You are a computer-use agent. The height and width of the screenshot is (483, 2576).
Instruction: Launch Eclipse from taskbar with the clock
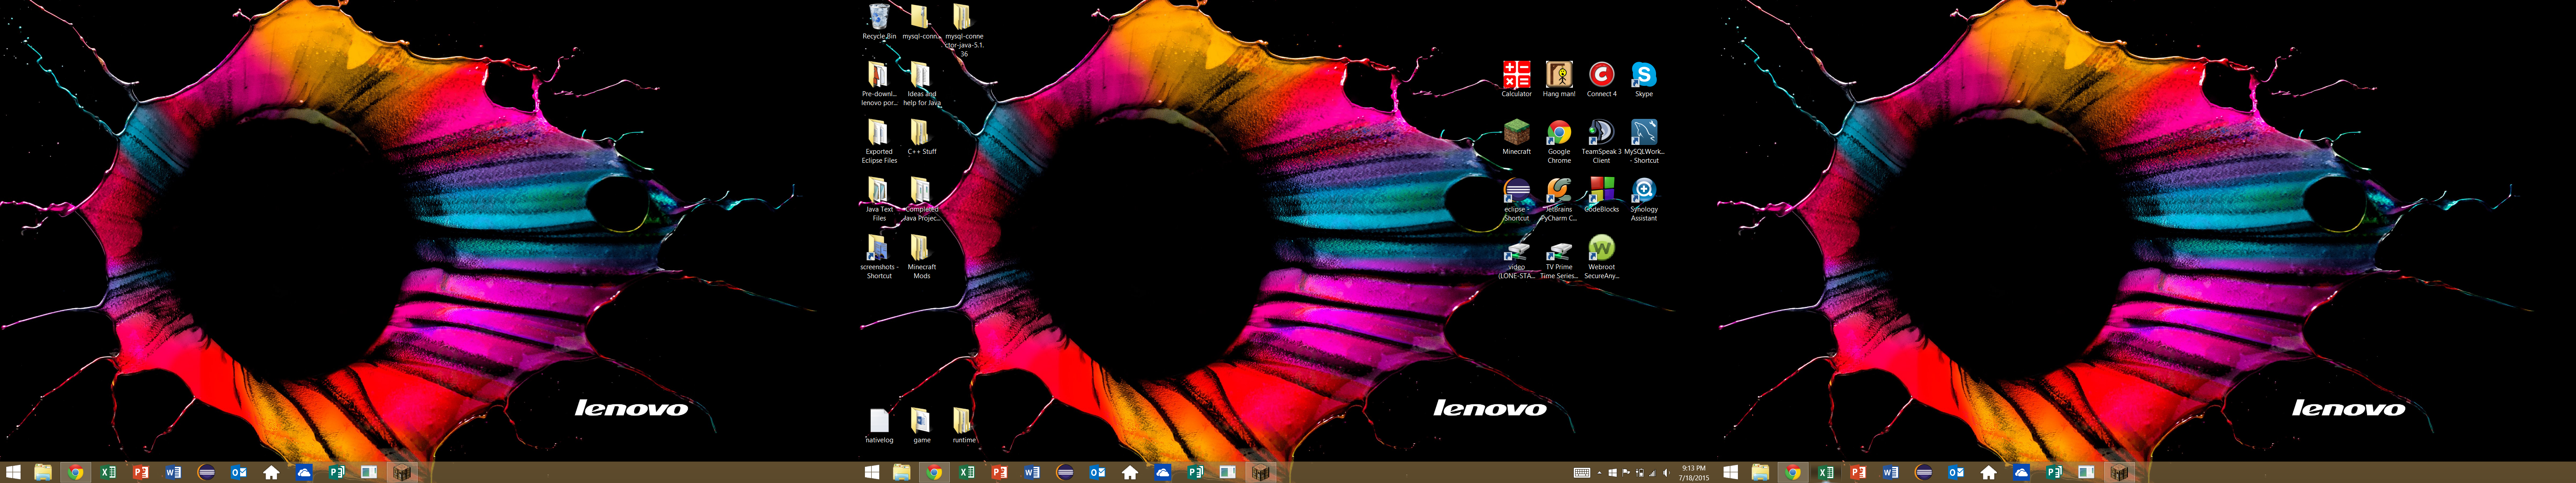1064,472
